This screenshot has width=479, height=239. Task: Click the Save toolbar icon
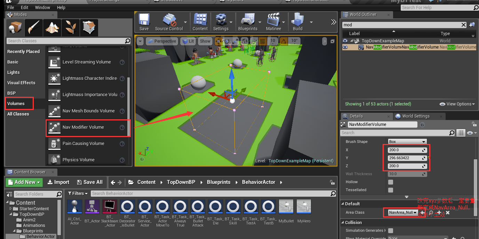click(144, 22)
